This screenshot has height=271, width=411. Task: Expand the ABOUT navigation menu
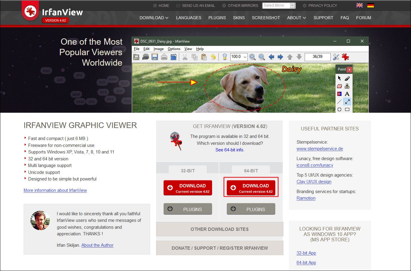click(x=297, y=18)
